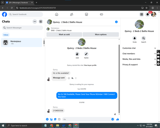The width and height of the screenshot is (160, 128).
Task: Mute the conversation with bell icon
Action: [x=135, y=38]
